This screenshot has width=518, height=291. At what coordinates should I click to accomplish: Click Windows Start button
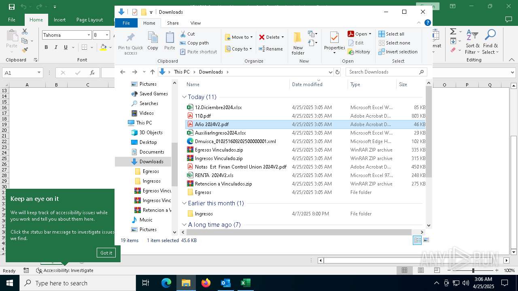pyautogui.click(x=10, y=283)
